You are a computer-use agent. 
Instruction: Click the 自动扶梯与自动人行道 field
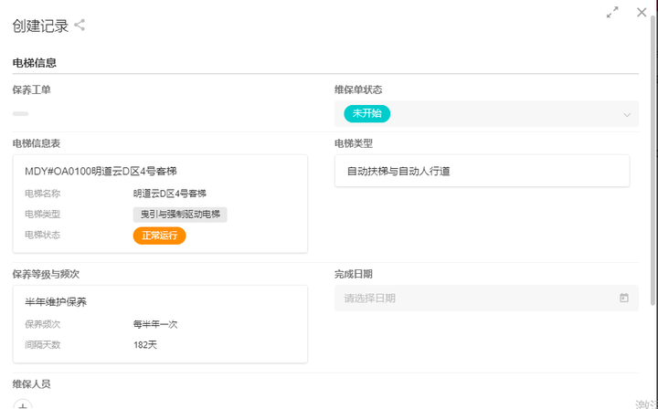483,171
